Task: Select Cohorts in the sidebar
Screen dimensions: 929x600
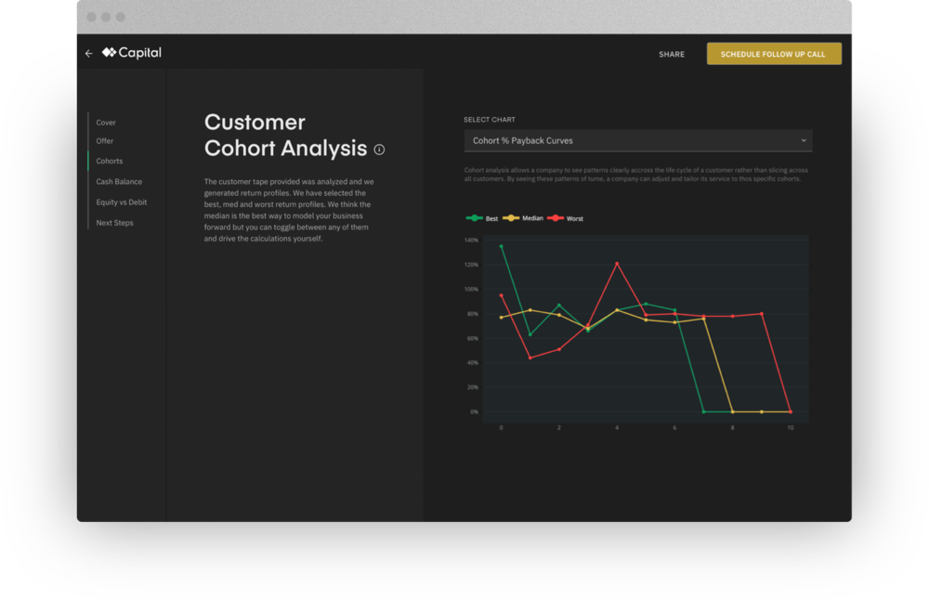Action: pos(110,162)
